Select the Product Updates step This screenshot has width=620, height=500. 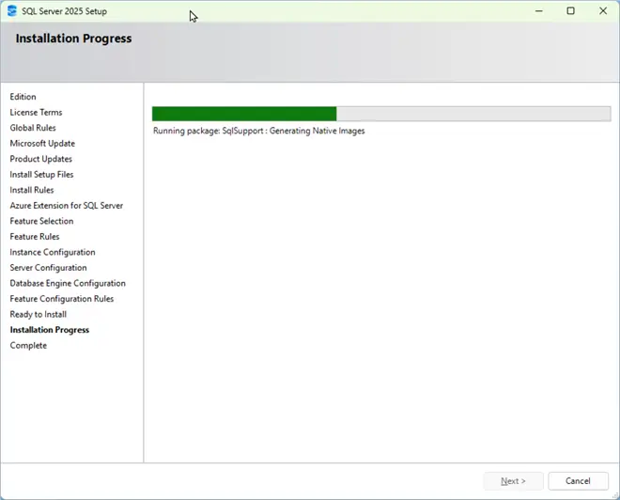(x=41, y=159)
